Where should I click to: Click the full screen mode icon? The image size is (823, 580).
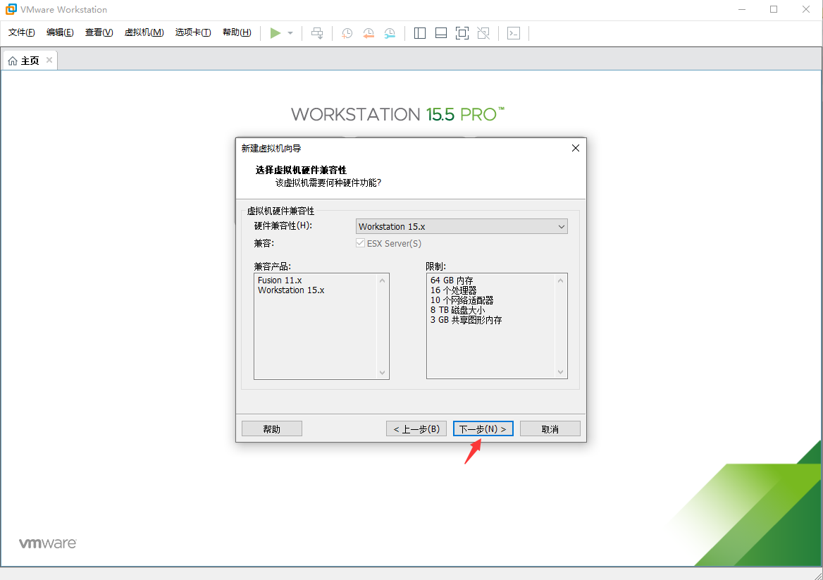(462, 33)
